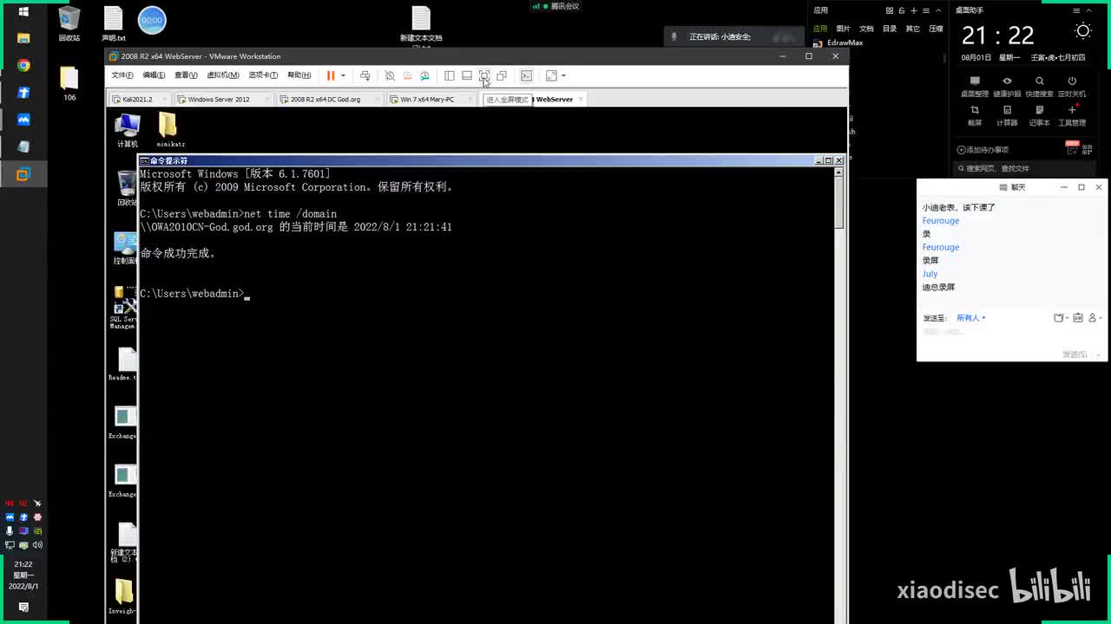Select the 图片 category tab
This screenshot has width=1111, height=624.
(843, 29)
